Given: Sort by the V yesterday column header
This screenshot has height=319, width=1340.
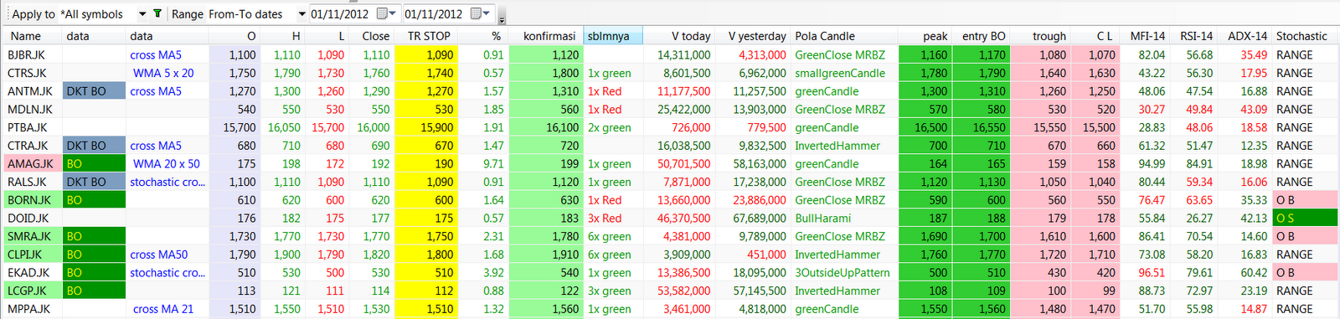Looking at the screenshot, I should [x=752, y=36].
